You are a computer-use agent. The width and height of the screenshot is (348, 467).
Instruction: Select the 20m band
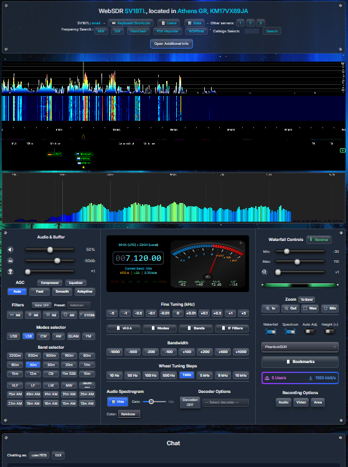tap(69, 365)
